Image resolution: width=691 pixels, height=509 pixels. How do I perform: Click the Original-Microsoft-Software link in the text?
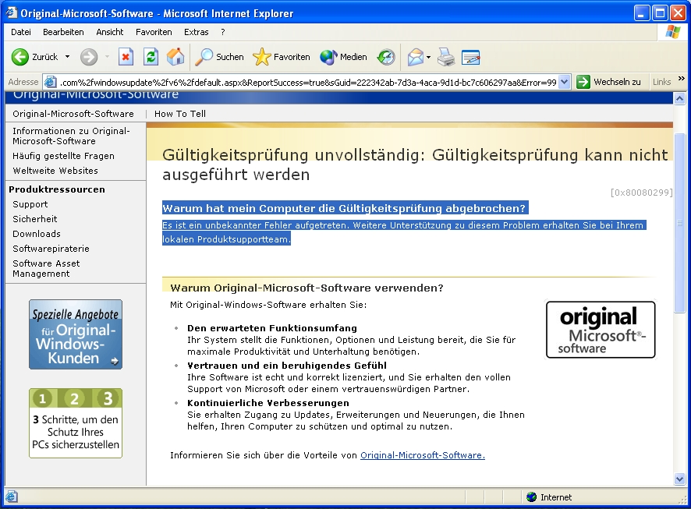coord(423,455)
